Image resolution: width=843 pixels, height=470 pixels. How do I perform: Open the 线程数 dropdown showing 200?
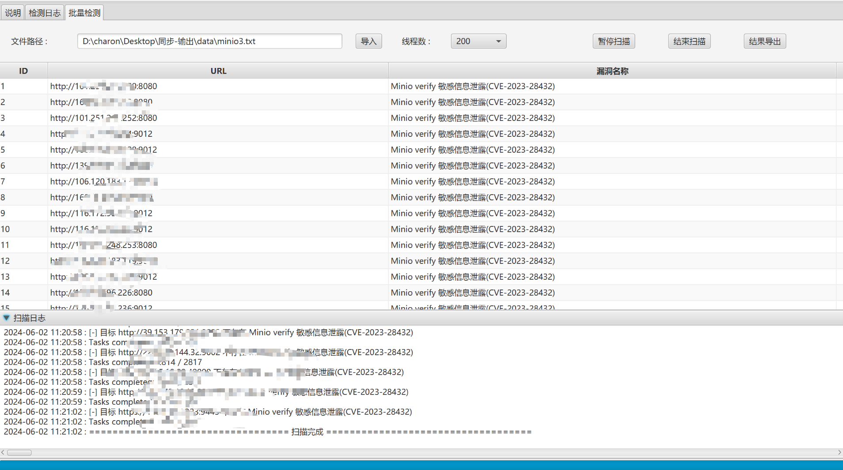[478, 41]
